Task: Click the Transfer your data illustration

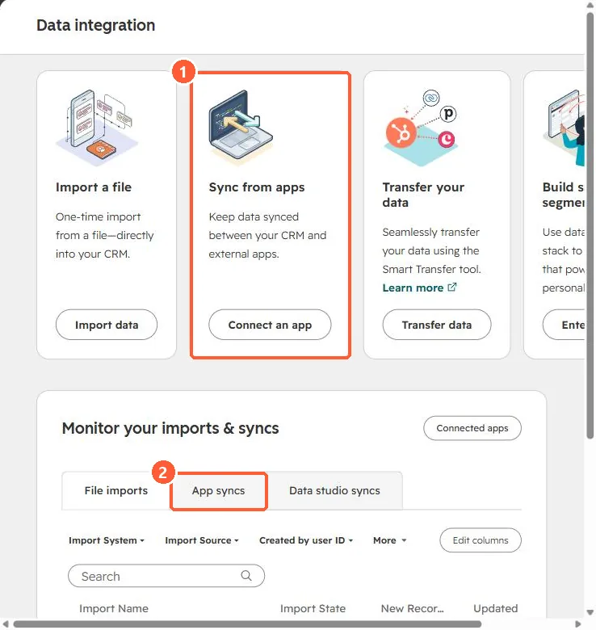Action: 421,128
